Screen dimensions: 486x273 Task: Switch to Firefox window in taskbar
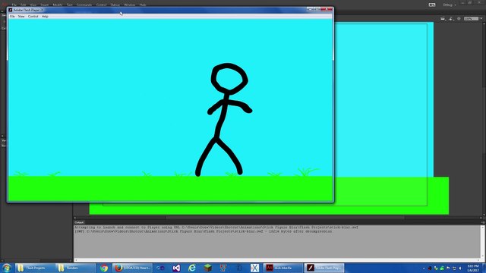132,268
